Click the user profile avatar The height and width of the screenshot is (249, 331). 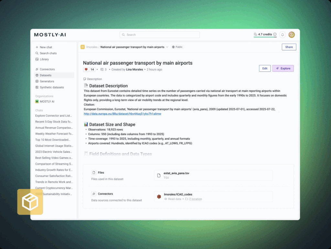click(x=292, y=34)
